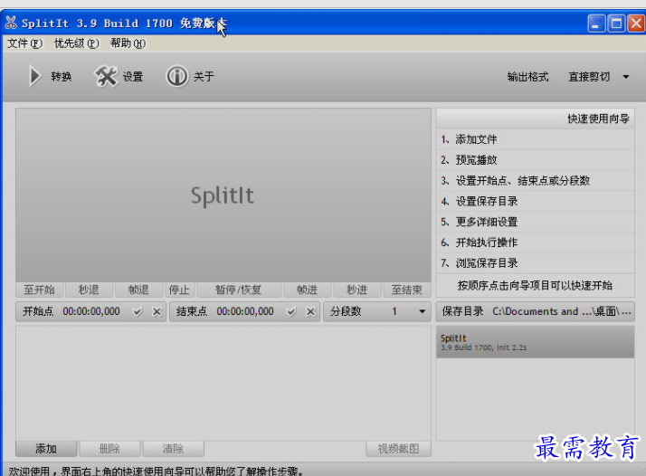Screen dimensions: 646x476
Task: Click the 按顺序点击向导项目可以快速开始 hint text
Action: (535, 286)
